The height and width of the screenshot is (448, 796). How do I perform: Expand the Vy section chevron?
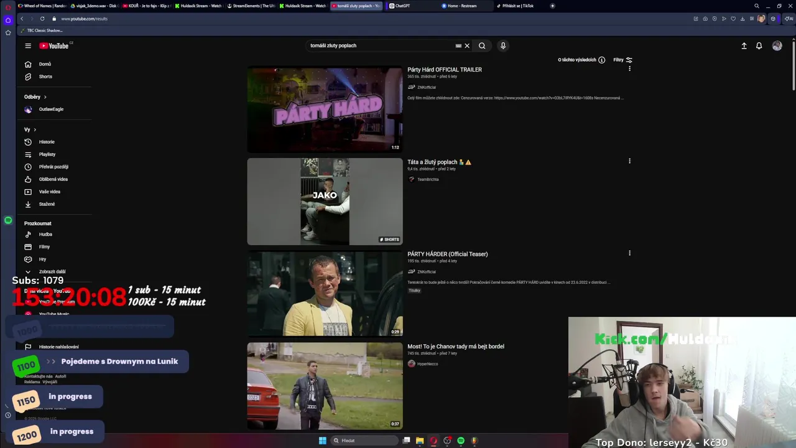pos(34,130)
